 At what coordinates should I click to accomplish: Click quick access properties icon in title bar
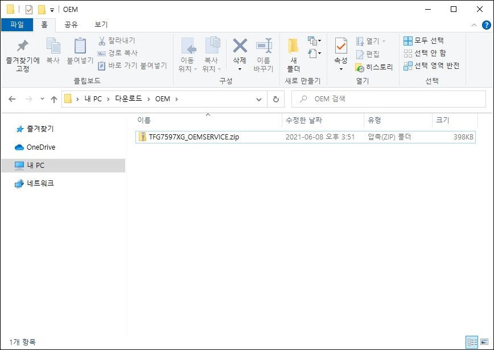(x=29, y=10)
